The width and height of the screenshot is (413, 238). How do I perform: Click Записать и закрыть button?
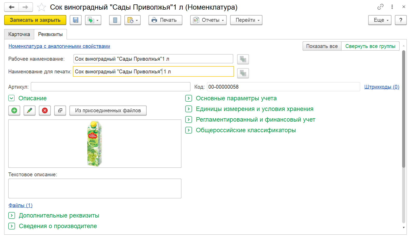pos(35,20)
